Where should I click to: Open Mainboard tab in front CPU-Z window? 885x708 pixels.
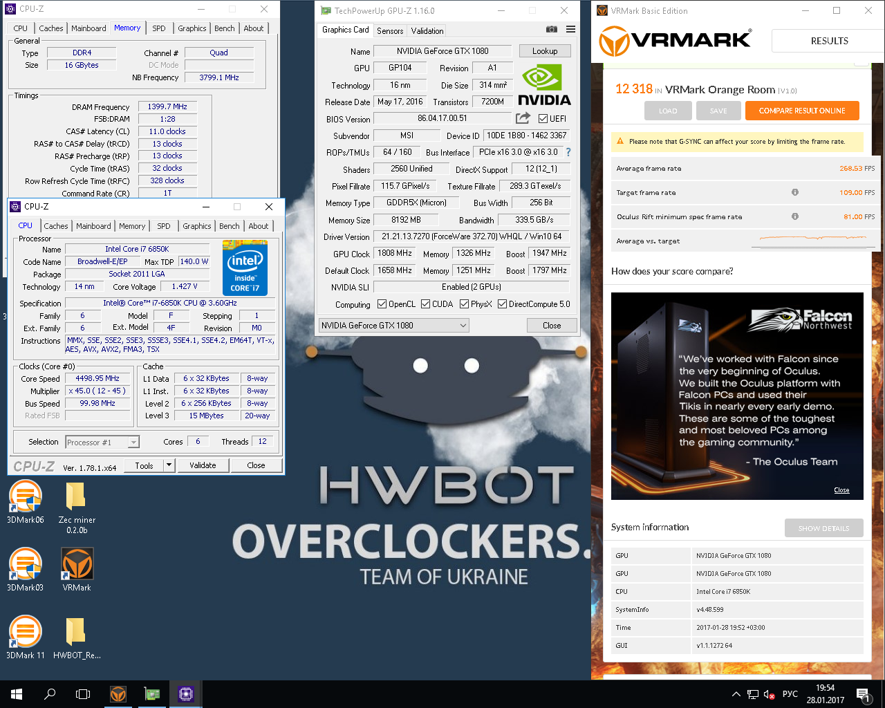93,226
